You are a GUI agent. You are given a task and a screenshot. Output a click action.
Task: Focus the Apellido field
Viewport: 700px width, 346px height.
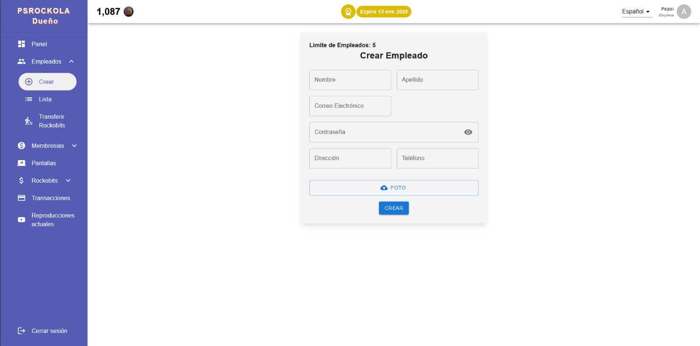point(437,80)
